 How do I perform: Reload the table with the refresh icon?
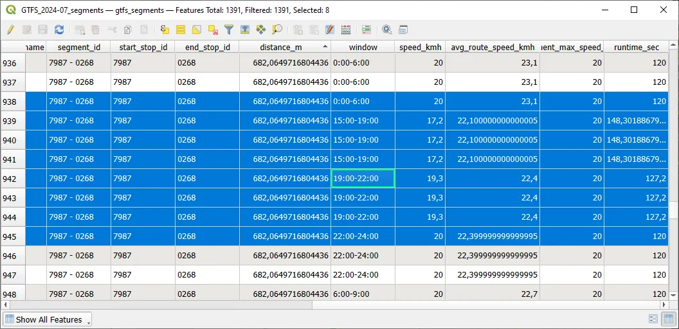(59, 30)
